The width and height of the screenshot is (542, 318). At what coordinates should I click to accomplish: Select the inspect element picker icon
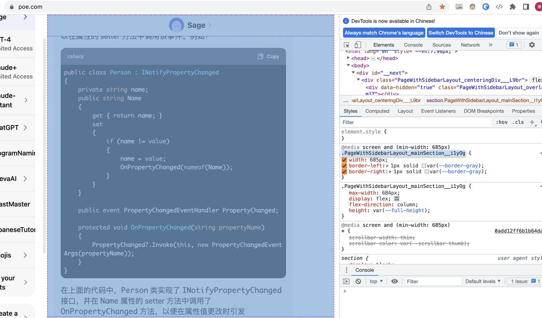(x=347, y=45)
